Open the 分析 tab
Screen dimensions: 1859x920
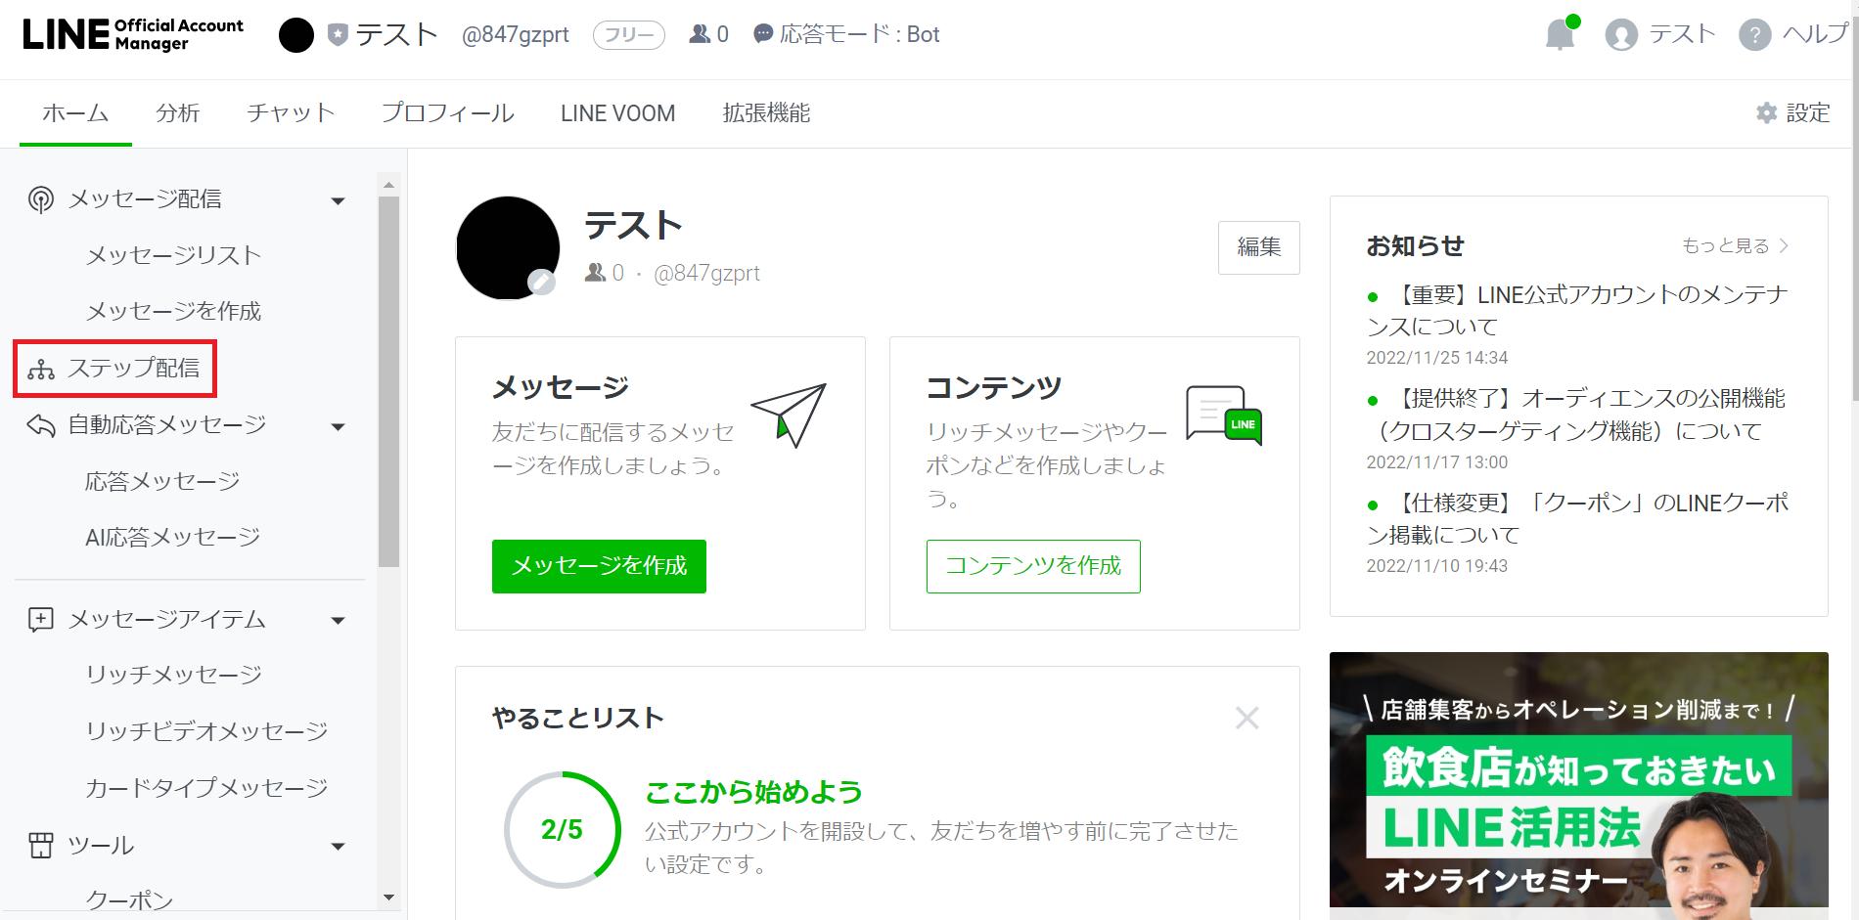[178, 113]
